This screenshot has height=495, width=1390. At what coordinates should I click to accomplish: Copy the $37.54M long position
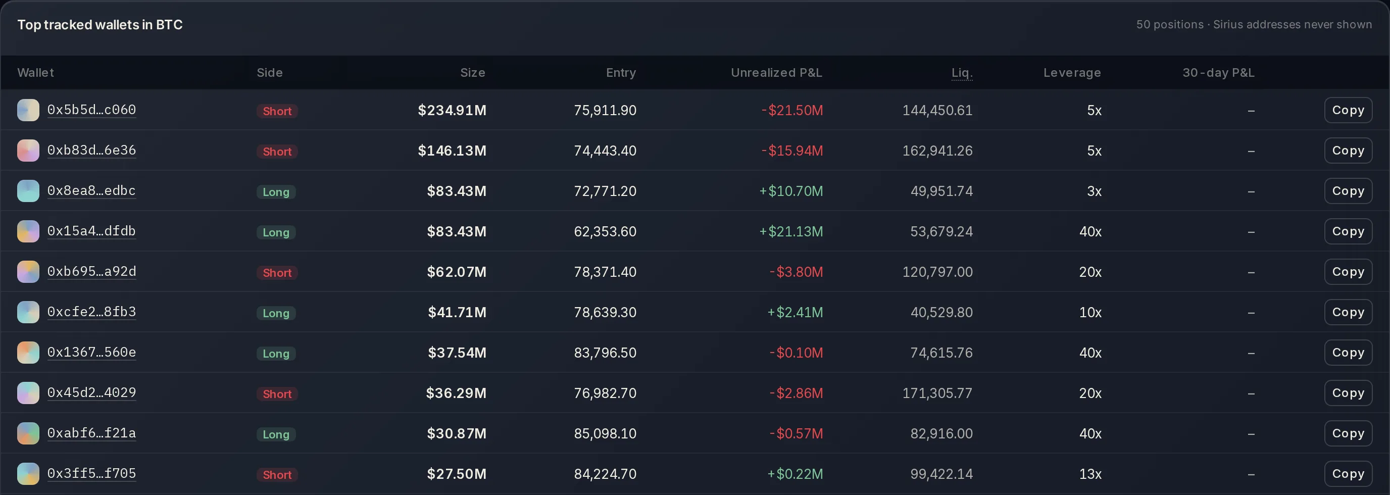coord(1348,353)
